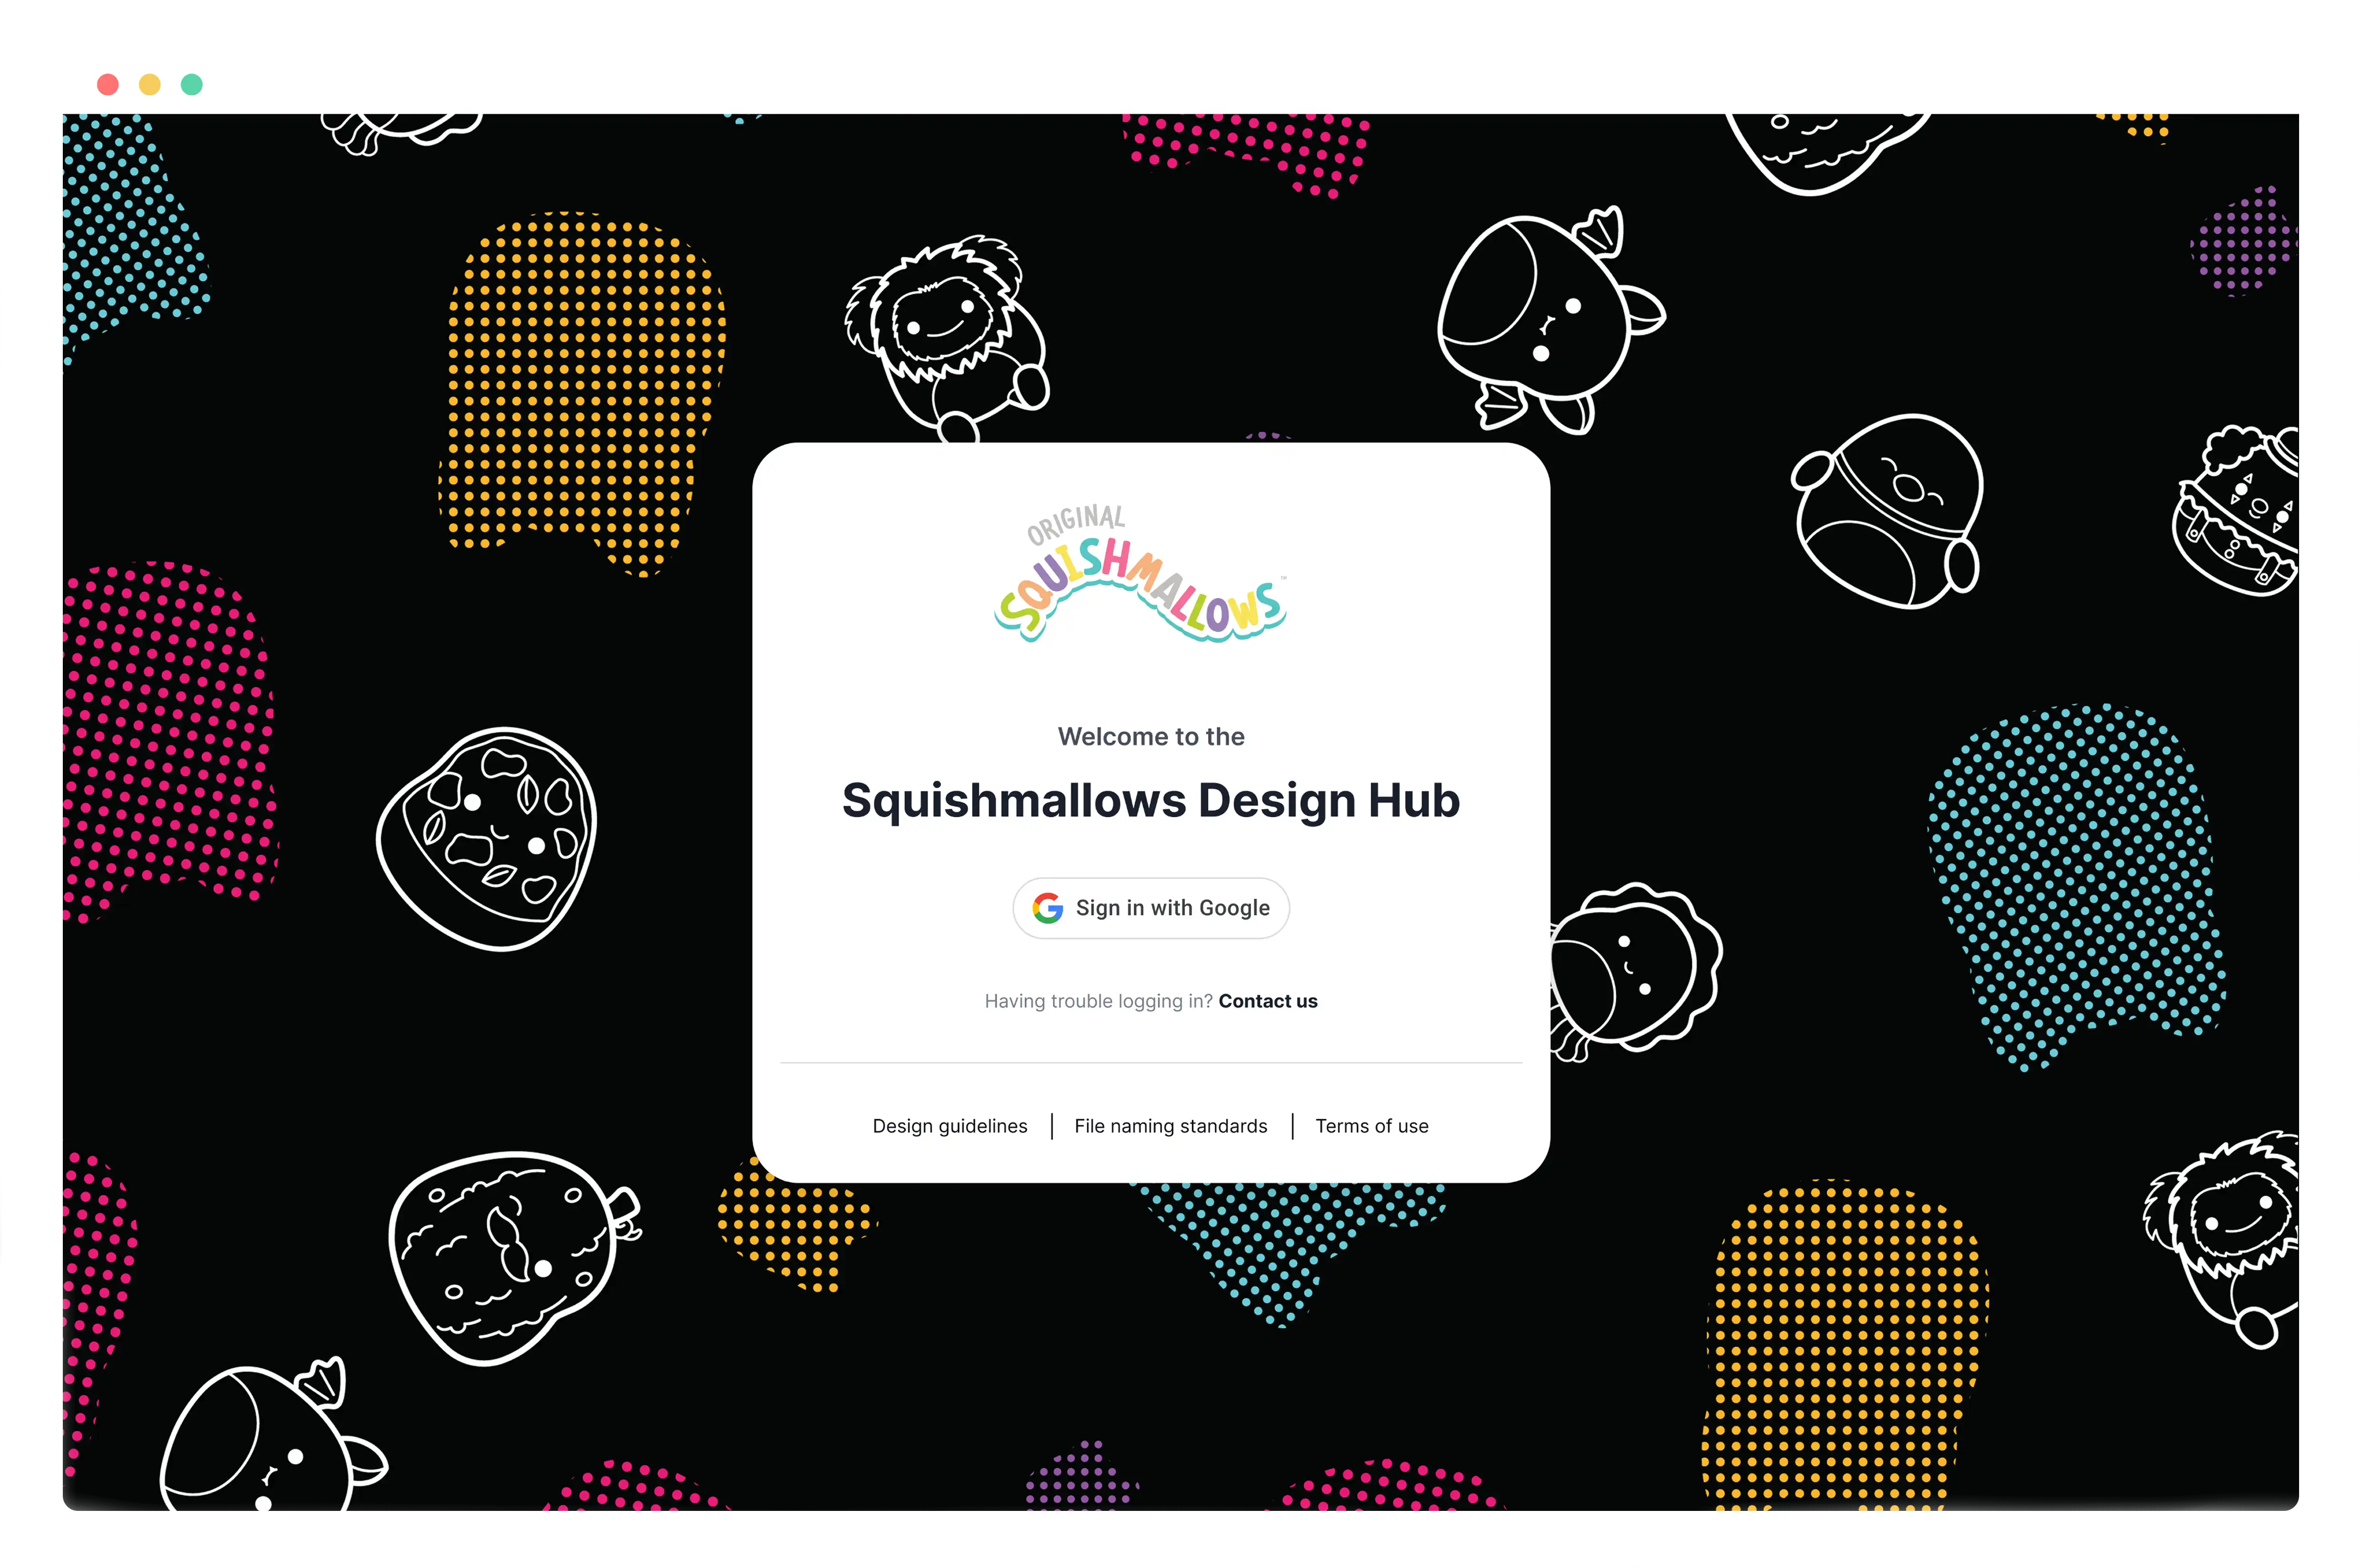Open the Contact us link

(1268, 1001)
